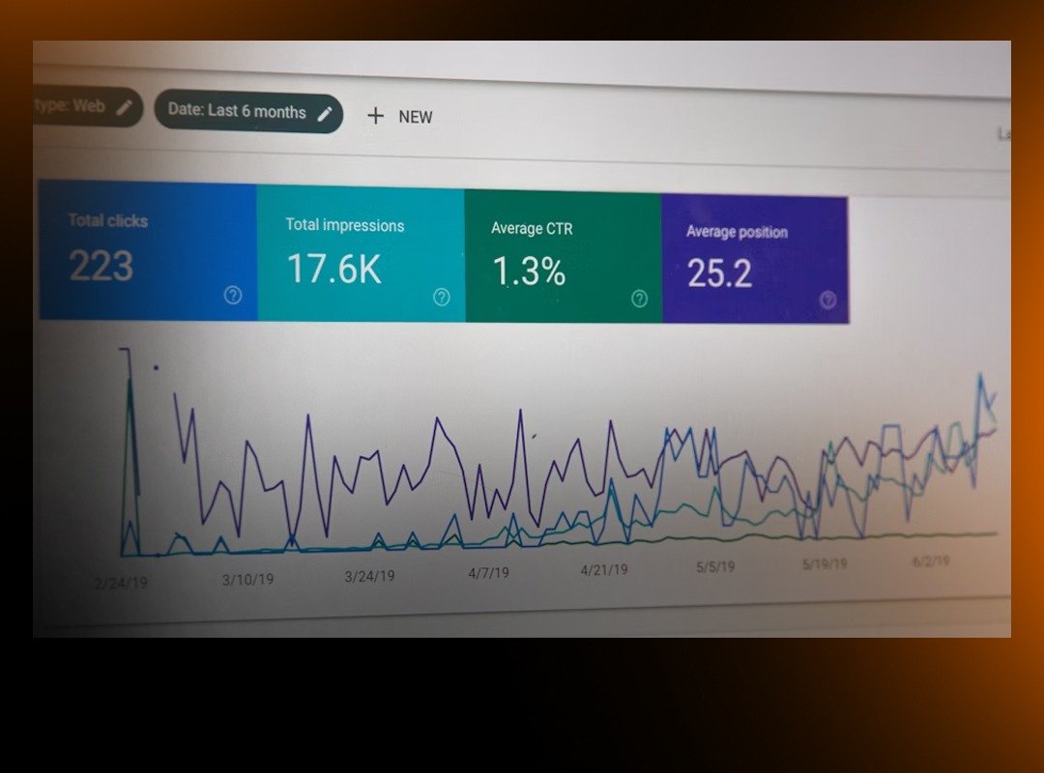Click the 4/21/19 date label on the chart axis

tap(603, 570)
